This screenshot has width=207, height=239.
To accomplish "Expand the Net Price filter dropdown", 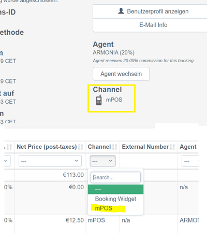I will pos(50,161).
